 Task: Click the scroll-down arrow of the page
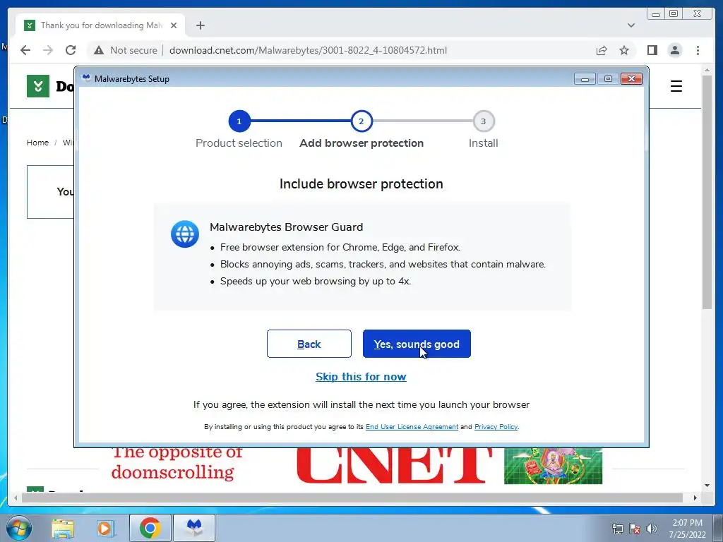coord(707,486)
